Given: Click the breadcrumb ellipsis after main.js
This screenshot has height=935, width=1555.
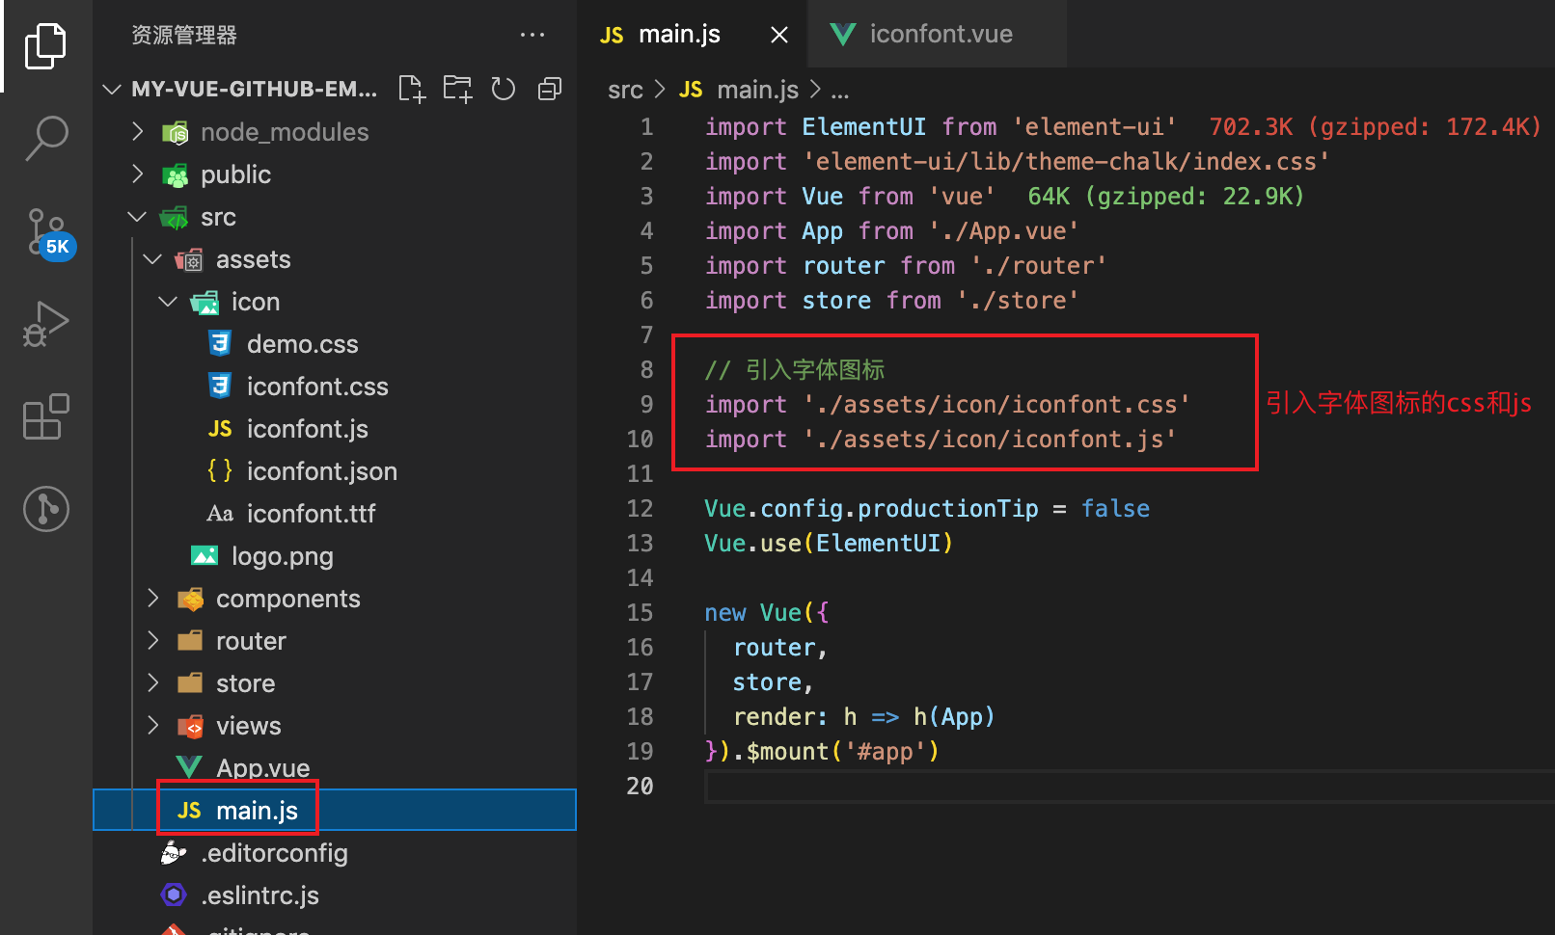Looking at the screenshot, I should tap(840, 93).
